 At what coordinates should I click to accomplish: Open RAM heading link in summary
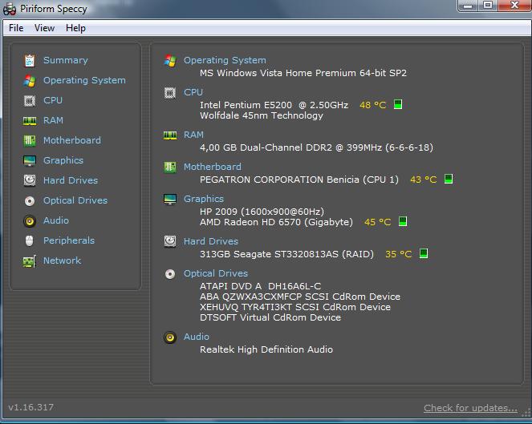[193, 135]
